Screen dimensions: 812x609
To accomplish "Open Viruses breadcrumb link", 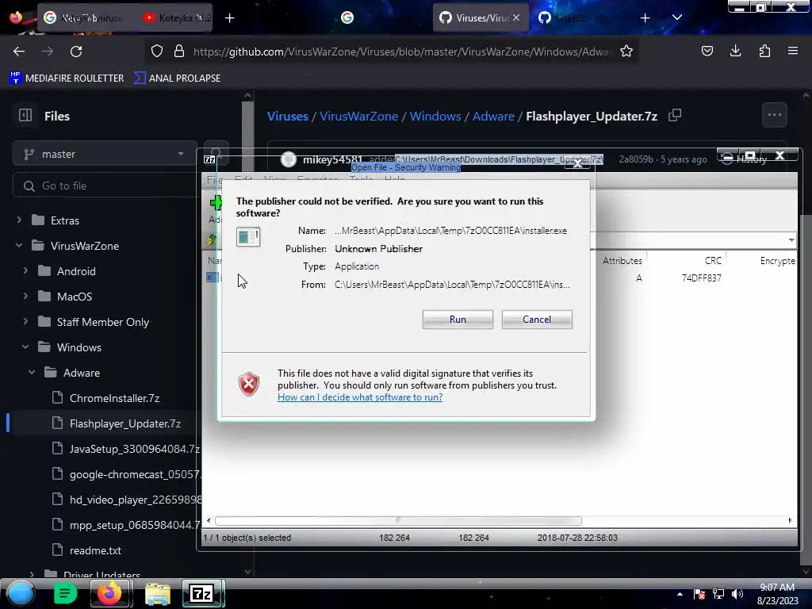I will click(x=287, y=116).
